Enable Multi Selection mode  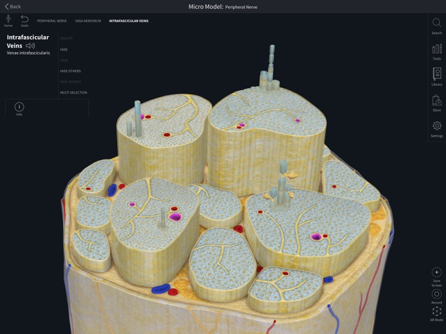point(74,92)
